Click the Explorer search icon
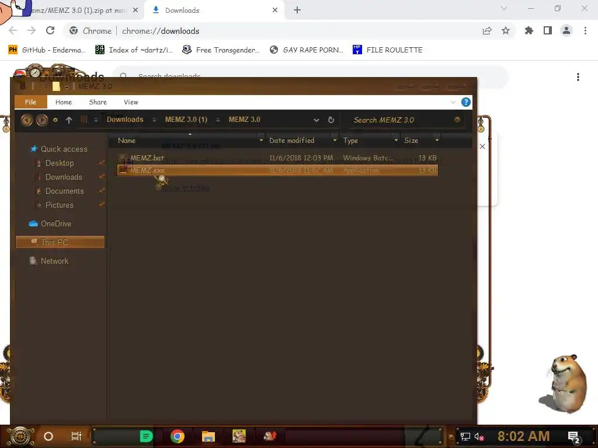The width and height of the screenshot is (598, 448). click(x=457, y=120)
